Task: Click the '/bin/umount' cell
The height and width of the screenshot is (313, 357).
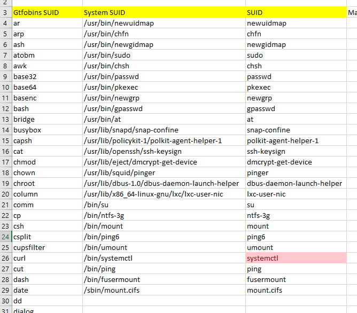Action: point(164,247)
